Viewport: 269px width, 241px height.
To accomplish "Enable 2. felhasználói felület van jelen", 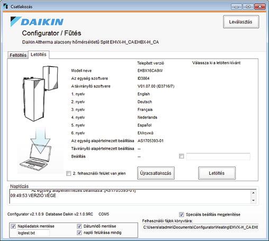I will (68, 173).
